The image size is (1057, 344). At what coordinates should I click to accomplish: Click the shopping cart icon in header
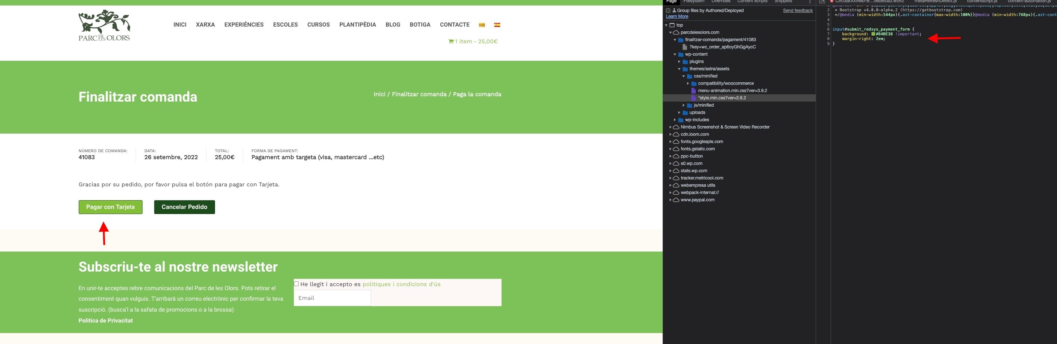451,41
